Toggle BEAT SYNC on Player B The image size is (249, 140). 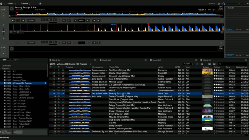tap(221, 48)
